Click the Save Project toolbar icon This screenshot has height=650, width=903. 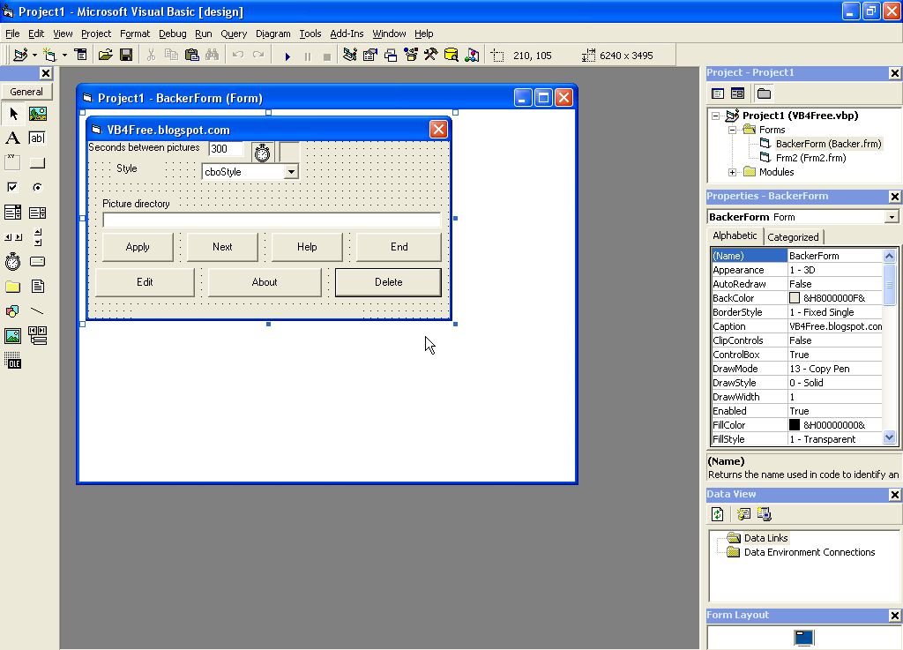click(126, 55)
